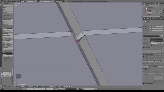
Task: Toggle the Y constraint axis checkbox
Action: click(2, 81)
